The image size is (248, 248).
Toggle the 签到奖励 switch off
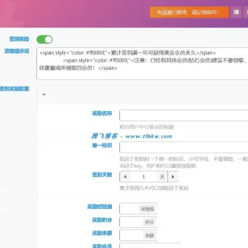click(44, 39)
